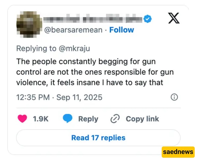Open the pixelated profile avatar
This screenshot has width=198, height=161.
29,24
